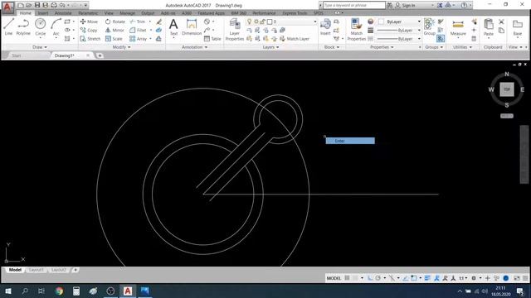531x298 pixels.
Task: Click Match Layer tool
Action: pos(295,39)
